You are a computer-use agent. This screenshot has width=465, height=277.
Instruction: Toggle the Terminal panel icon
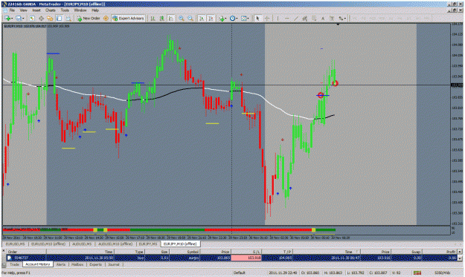click(x=59, y=19)
